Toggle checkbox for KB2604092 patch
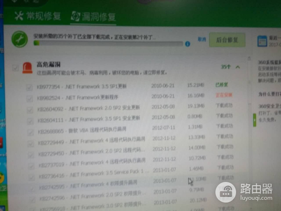 click(x=30, y=110)
